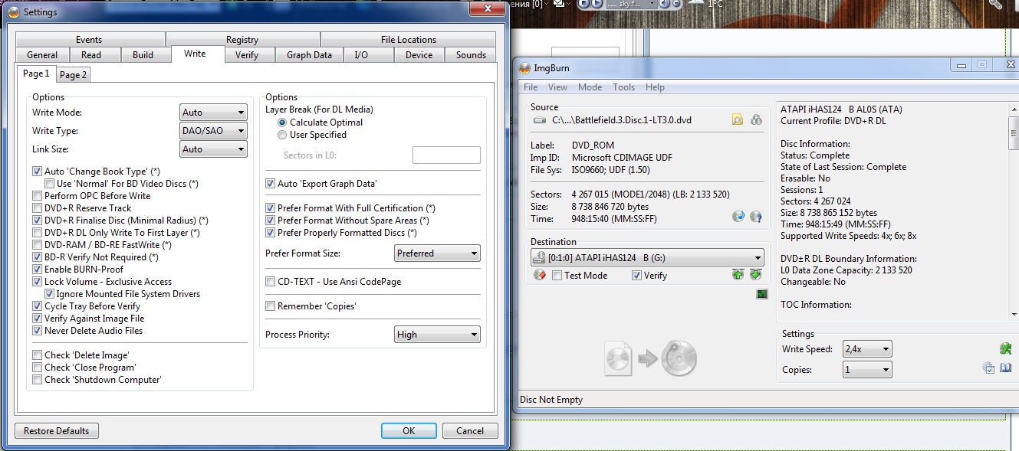Click the question-mark disc icon beside Time
Screen dimensions: 1019x451
tap(756, 217)
